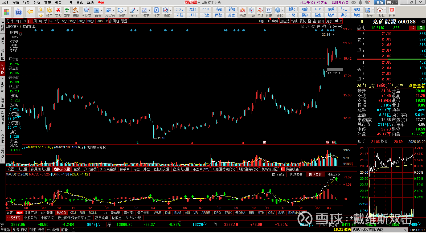
Task: Switch to 个股公告 tab
Action: (31, 218)
